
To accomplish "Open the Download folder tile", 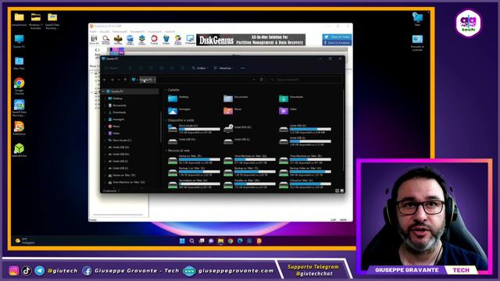I will point(291,98).
